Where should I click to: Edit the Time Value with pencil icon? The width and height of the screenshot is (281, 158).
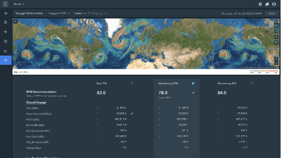point(132,114)
